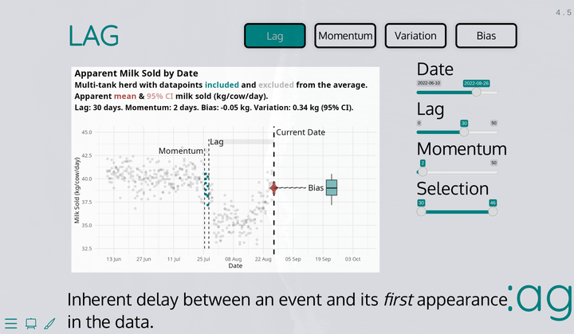Toggle the chalkboard easel icon
The image size is (574, 334).
[31, 323]
